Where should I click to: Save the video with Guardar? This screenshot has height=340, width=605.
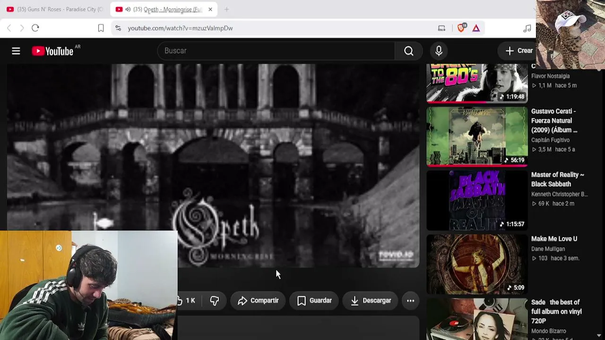click(314, 301)
